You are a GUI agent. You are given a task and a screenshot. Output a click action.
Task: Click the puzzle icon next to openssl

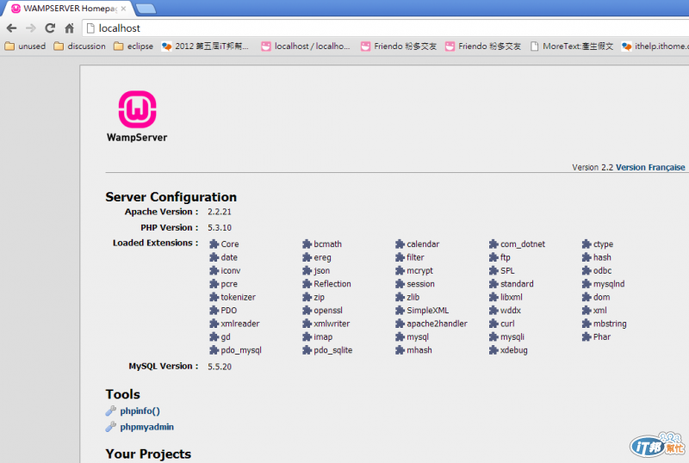click(307, 310)
